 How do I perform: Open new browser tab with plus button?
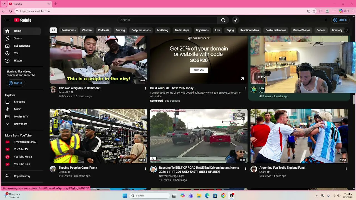coord(56,4)
